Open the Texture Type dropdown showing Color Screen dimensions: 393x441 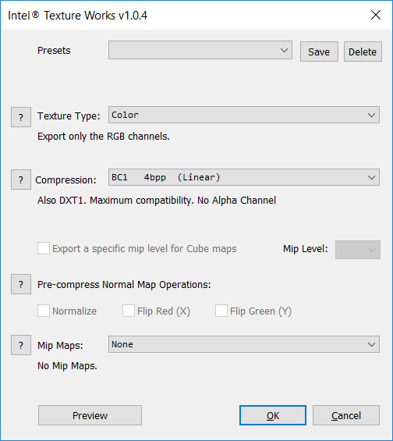(244, 115)
